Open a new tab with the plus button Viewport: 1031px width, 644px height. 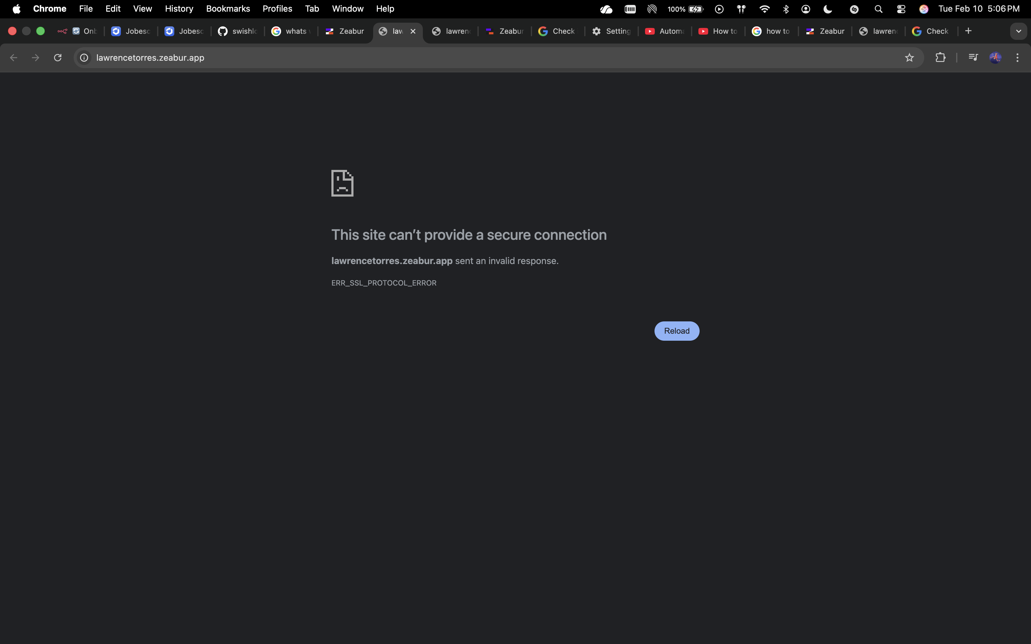pyautogui.click(x=968, y=31)
